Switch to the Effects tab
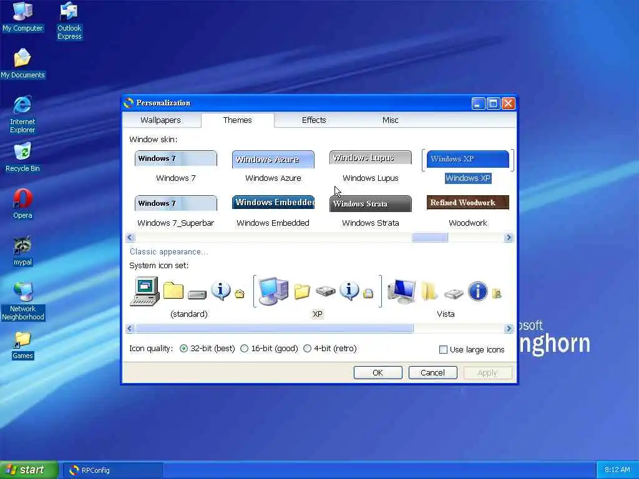 tap(314, 120)
